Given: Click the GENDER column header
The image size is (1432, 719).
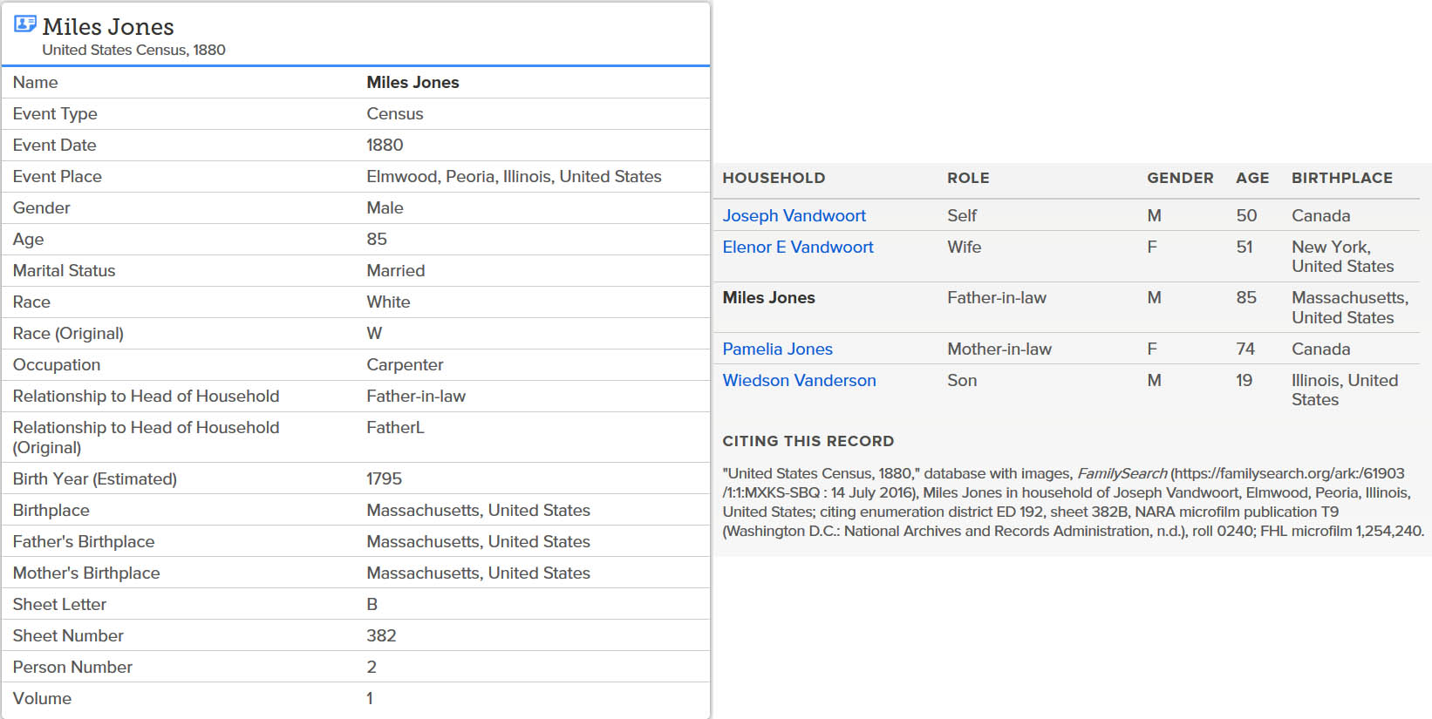Looking at the screenshot, I should (x=1180, y=178).
